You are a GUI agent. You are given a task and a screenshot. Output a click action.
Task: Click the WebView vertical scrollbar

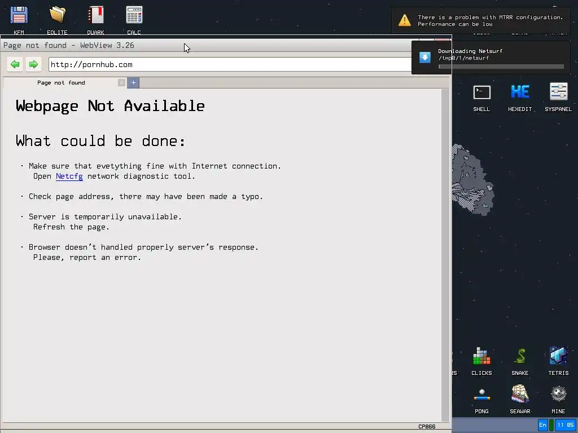[445, 255]
